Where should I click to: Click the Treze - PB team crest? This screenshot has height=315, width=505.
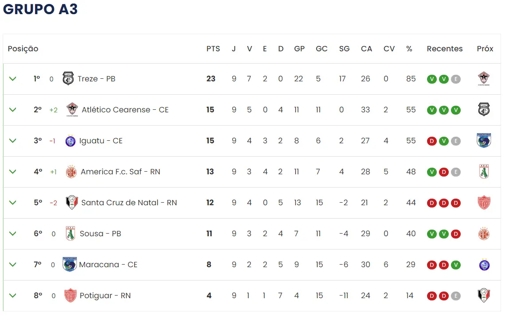point(68,79)
